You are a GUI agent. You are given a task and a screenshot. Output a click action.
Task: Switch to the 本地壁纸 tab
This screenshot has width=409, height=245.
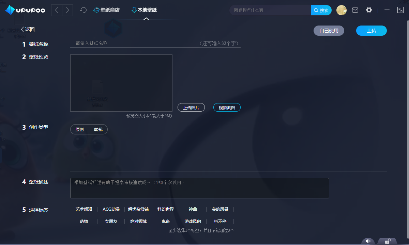point(144,10)
